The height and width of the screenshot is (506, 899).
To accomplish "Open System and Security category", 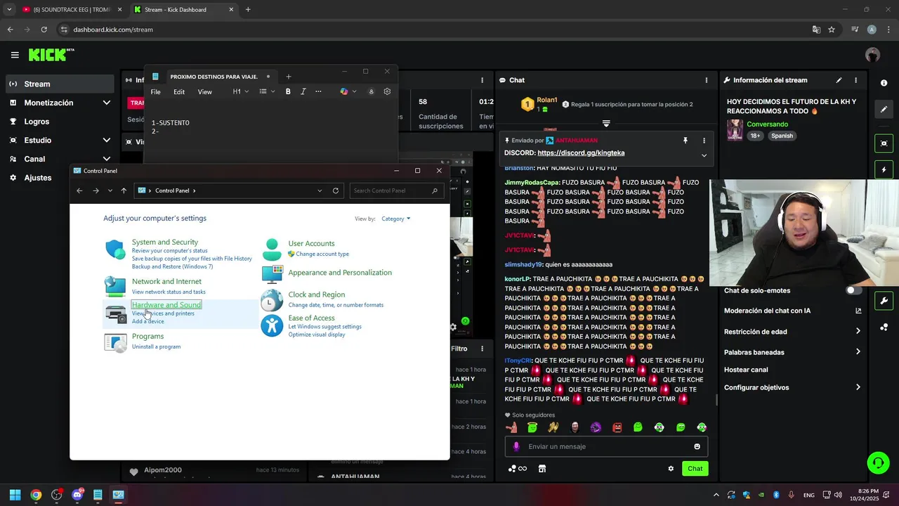I will tap(165, 242).
